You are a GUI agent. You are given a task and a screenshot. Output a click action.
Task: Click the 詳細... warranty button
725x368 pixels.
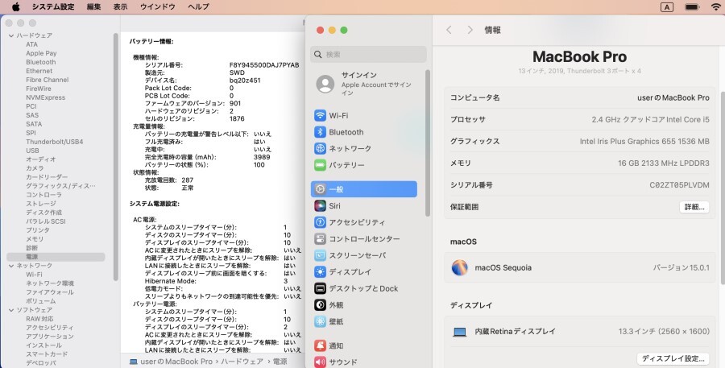[x=694, y=207]
